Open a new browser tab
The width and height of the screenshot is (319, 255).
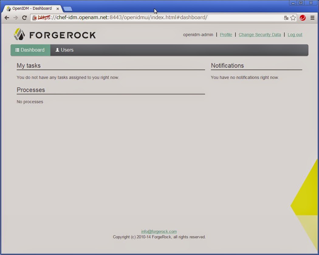(x=67, y=9)
